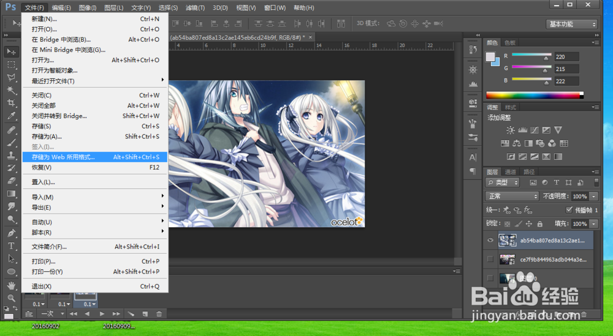
Task: Click the lock all layer icon
Action: point(539,223)
